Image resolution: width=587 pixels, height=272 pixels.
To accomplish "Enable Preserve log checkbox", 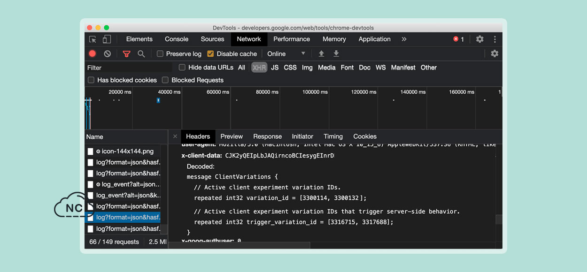I will [x=160, y=54].
